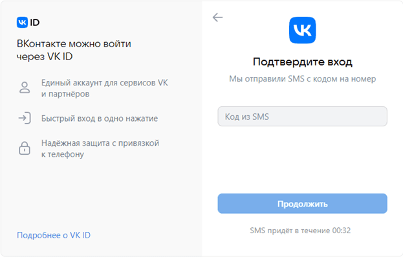403x259 pixels.
Task: Focus the "Код из SMS" input field
Action: 302,117
